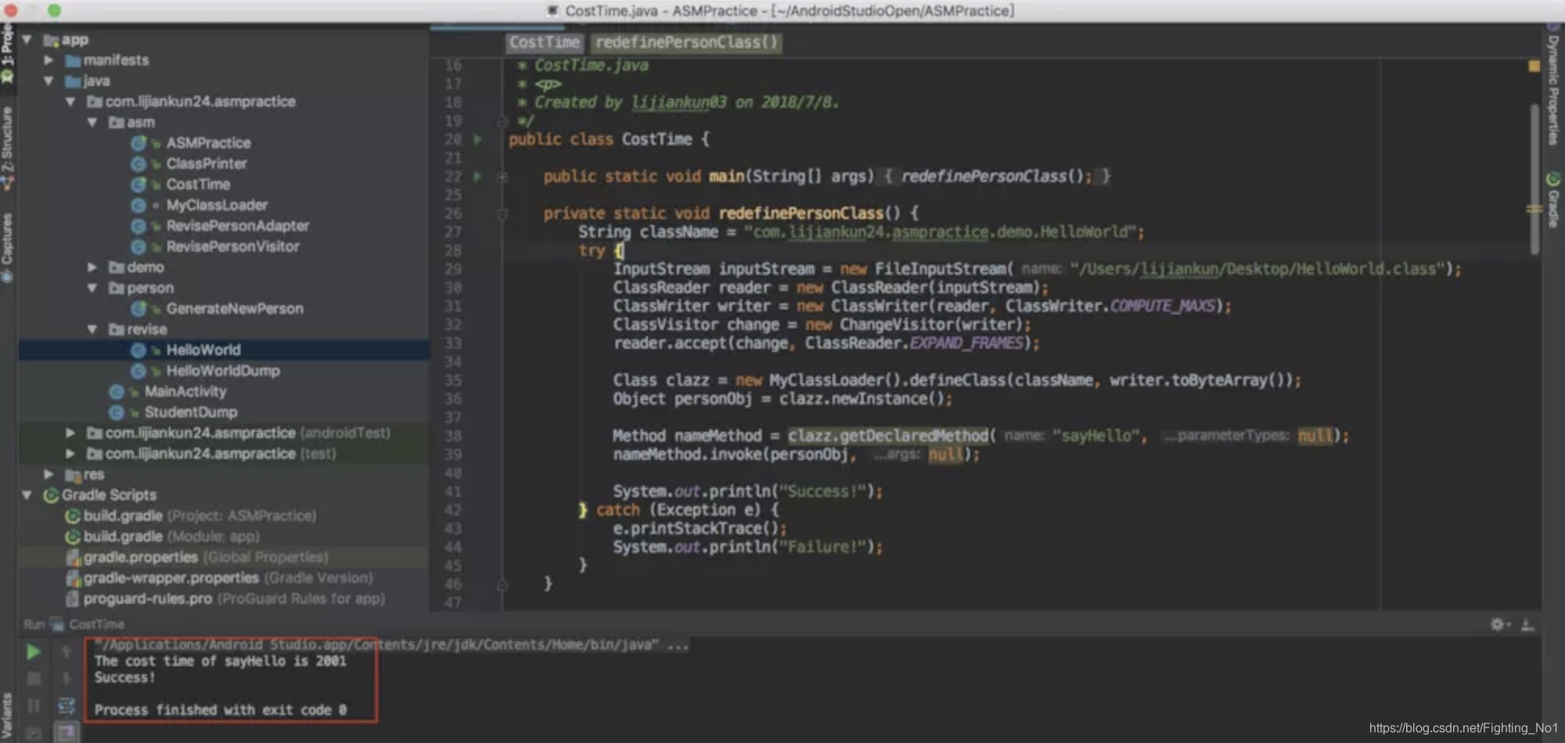Click the yellow warning indicator atop the editor scrollbar
Viewport: 1565px width, 743px height.
pyautogui.click(x=1534, y=66)
